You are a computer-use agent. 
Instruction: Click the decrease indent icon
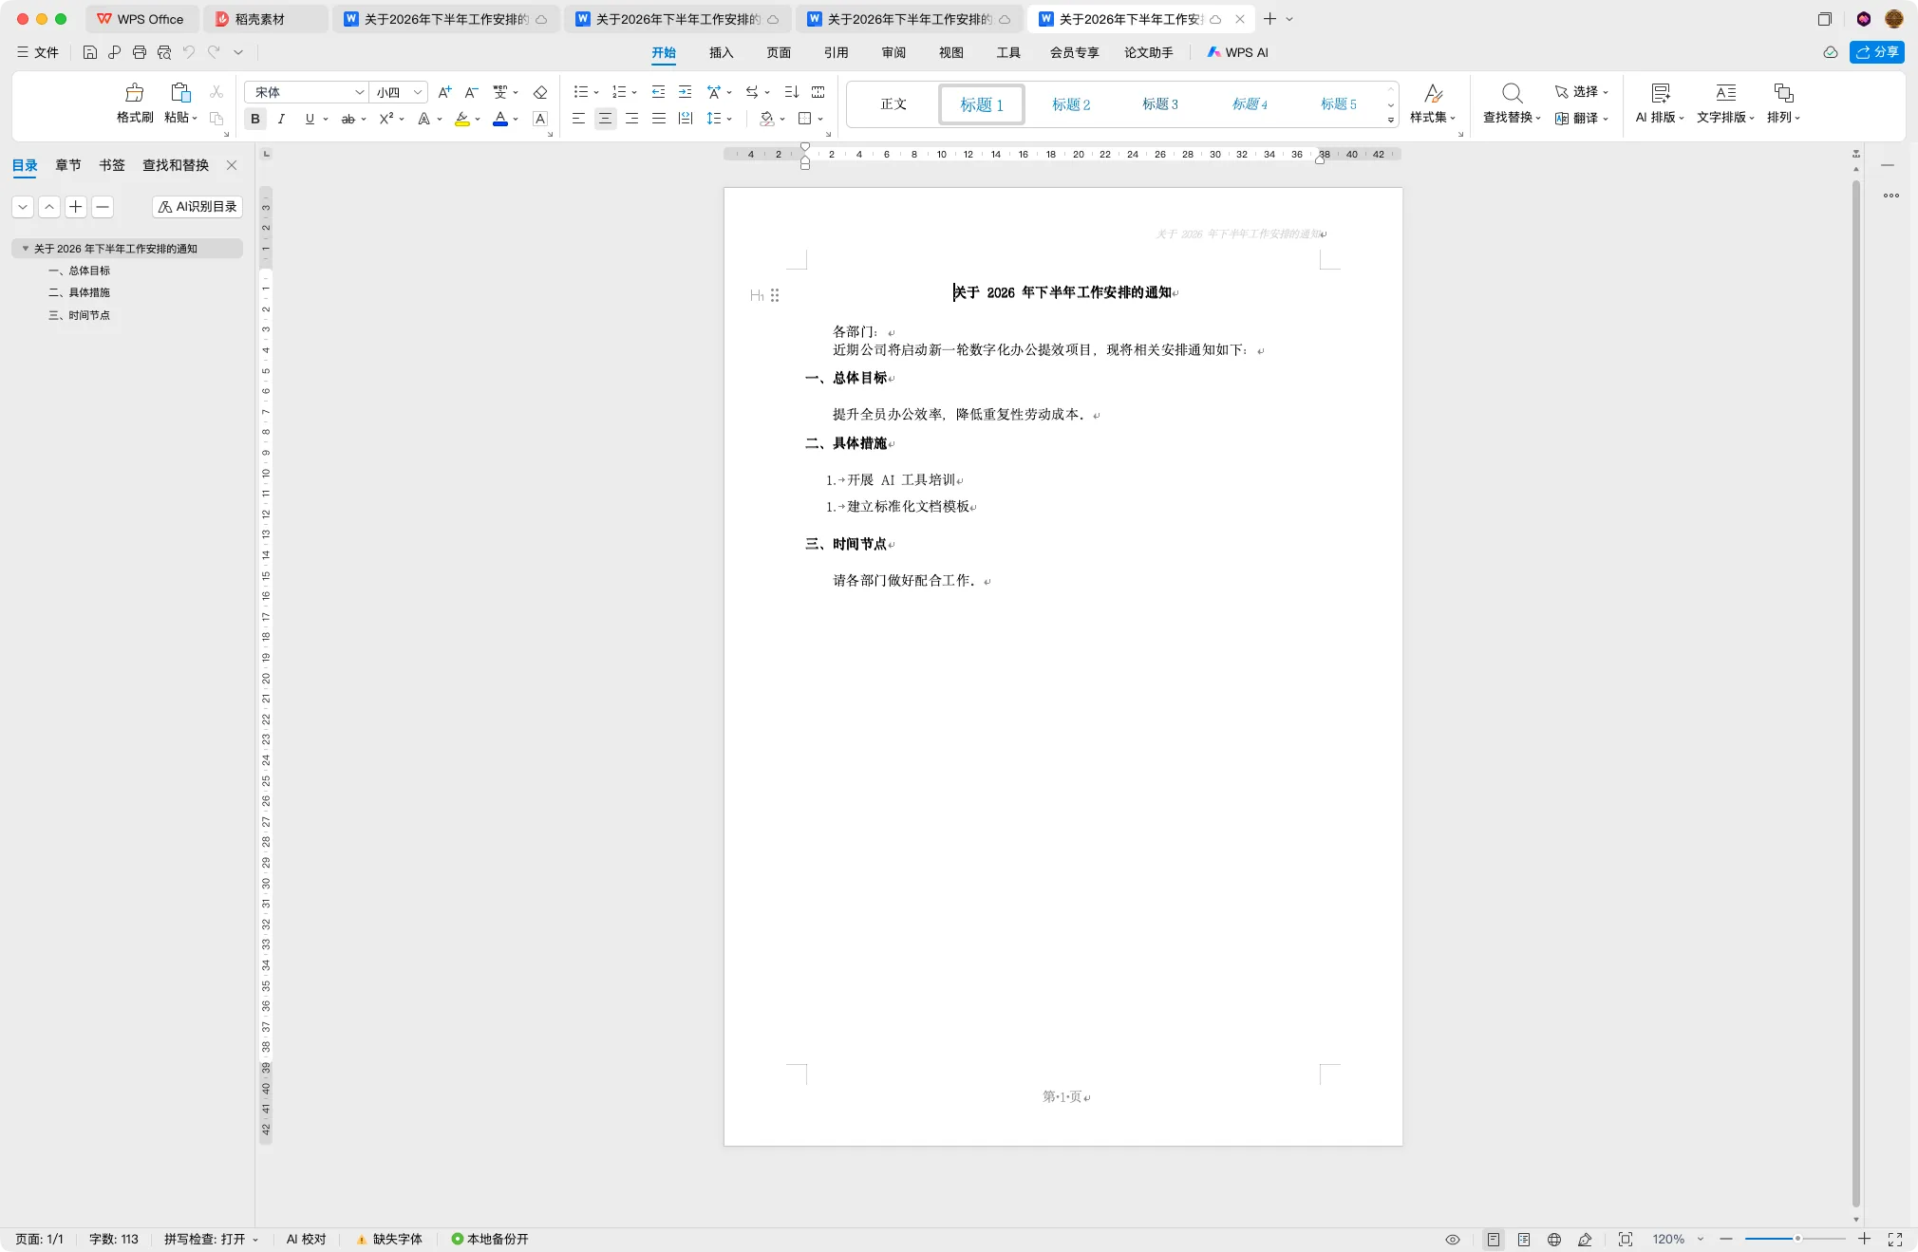pyautogui.click(x=658, y=92)
